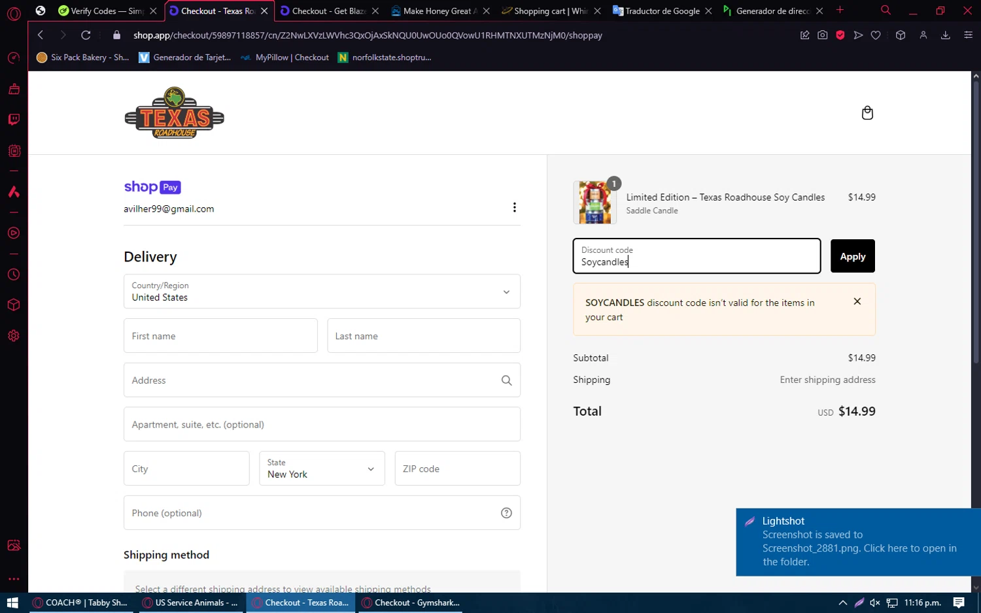The width and height of the screenshot is (981, 613).
Task: Click the padlock site security icon
Action: (x=117, y=35)
